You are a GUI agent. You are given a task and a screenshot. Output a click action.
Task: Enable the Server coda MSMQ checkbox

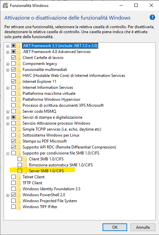[14, 111]
